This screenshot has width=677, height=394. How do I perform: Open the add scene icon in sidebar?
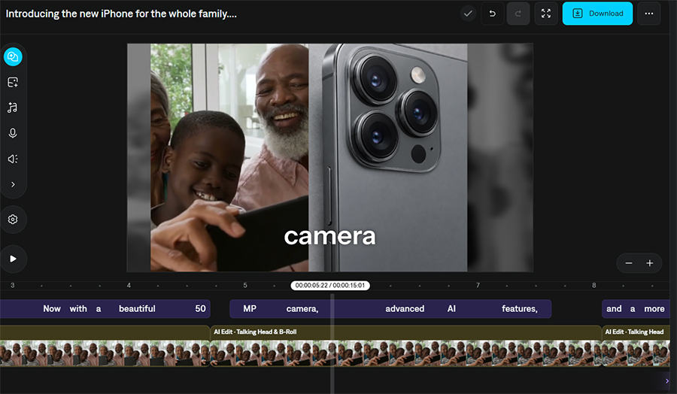coord(13,82)
